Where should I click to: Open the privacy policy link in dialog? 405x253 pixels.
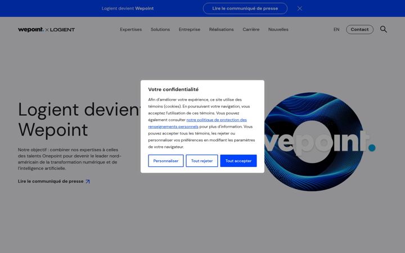pos(197,123)
